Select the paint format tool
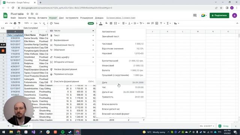The height and width of the screenshot is (135, 240). (x=19, y=23)
